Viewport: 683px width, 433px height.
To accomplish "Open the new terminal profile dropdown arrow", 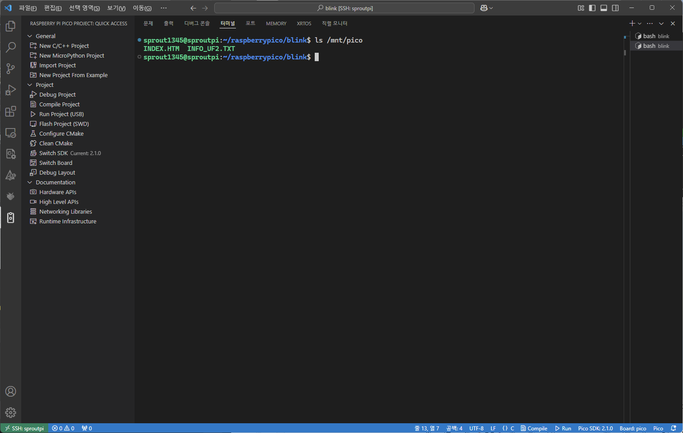I will [x=640, y=23].
